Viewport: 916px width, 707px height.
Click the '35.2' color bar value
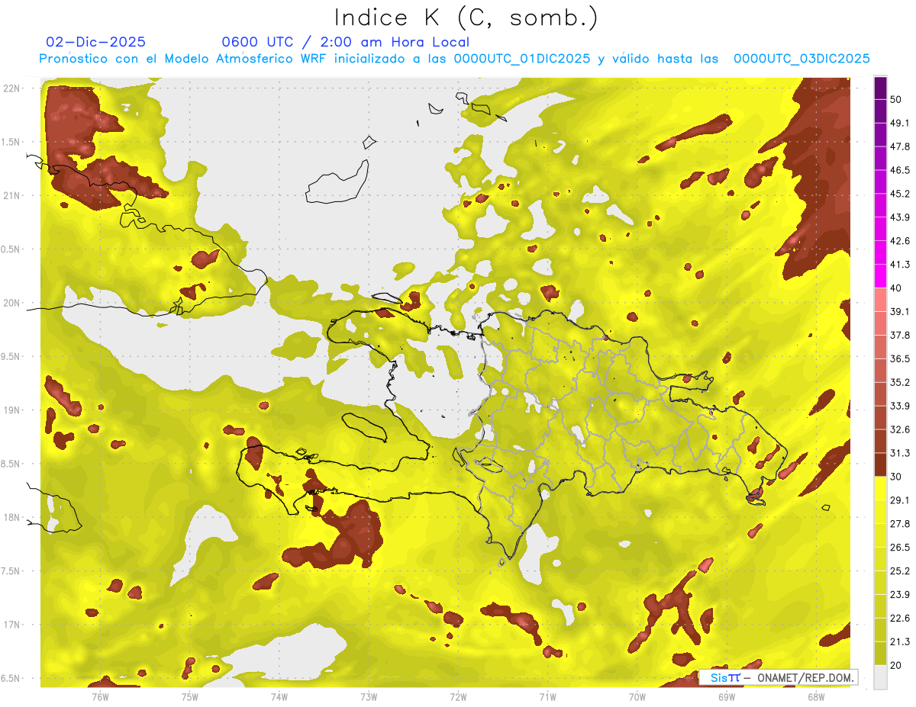pyautogui.click(x=900, y=382)
